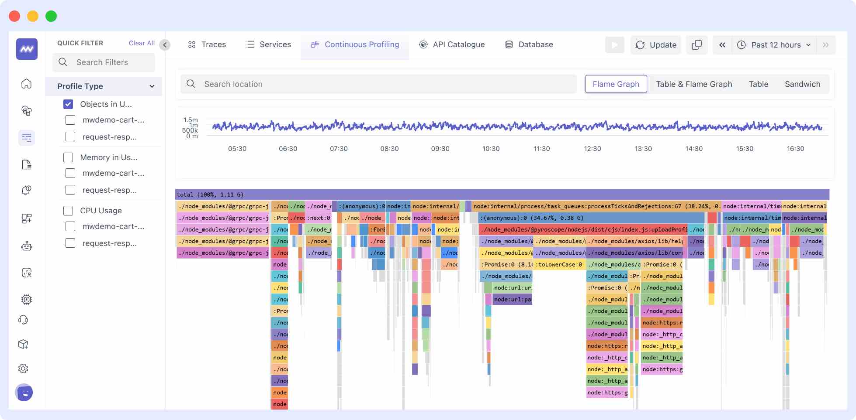Click the Search location input field
This screenshot has width=856, height=420.
378,84
